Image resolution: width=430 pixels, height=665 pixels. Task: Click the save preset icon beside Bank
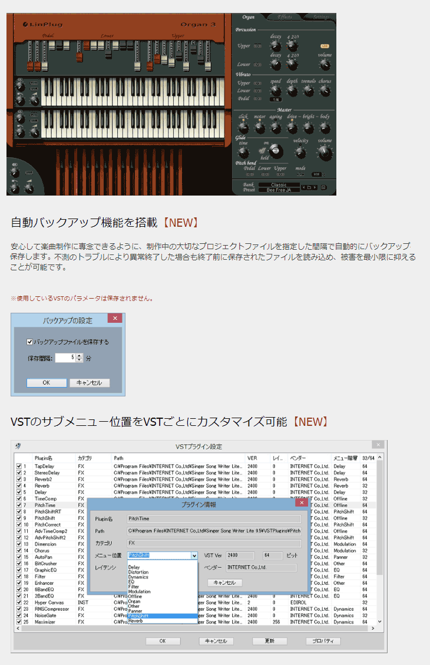pos(323,187)
